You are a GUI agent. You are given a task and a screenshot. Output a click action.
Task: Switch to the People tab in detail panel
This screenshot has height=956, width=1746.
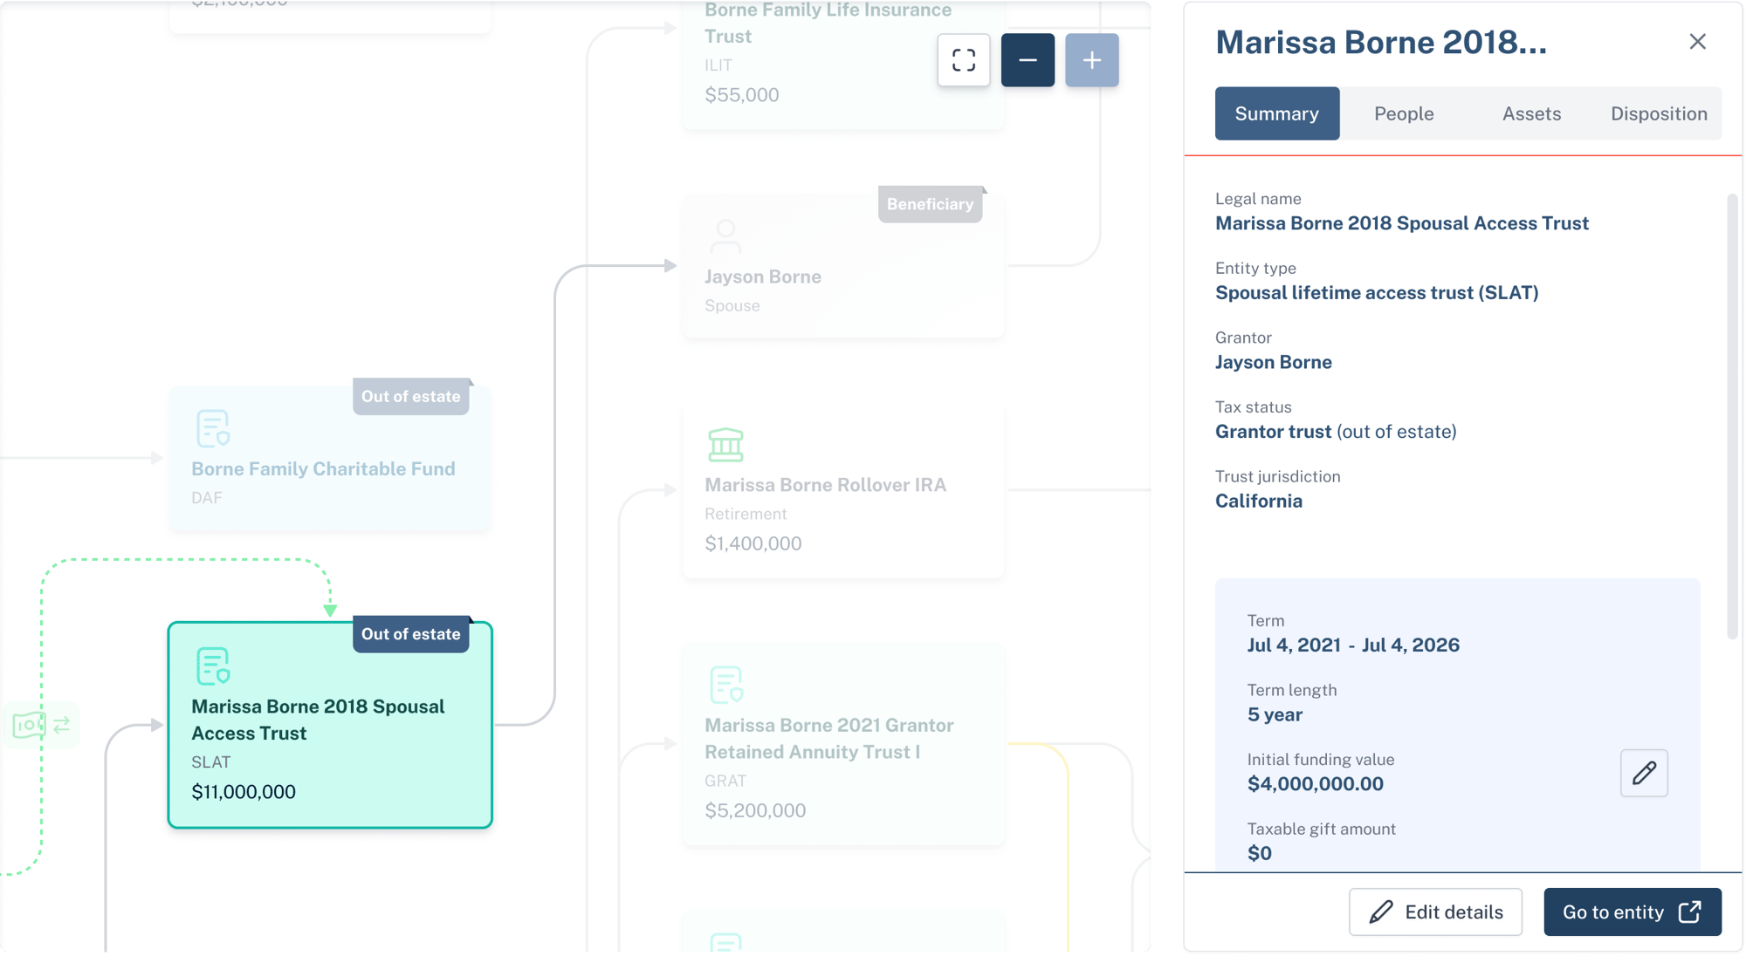(x=1405, y=113)
